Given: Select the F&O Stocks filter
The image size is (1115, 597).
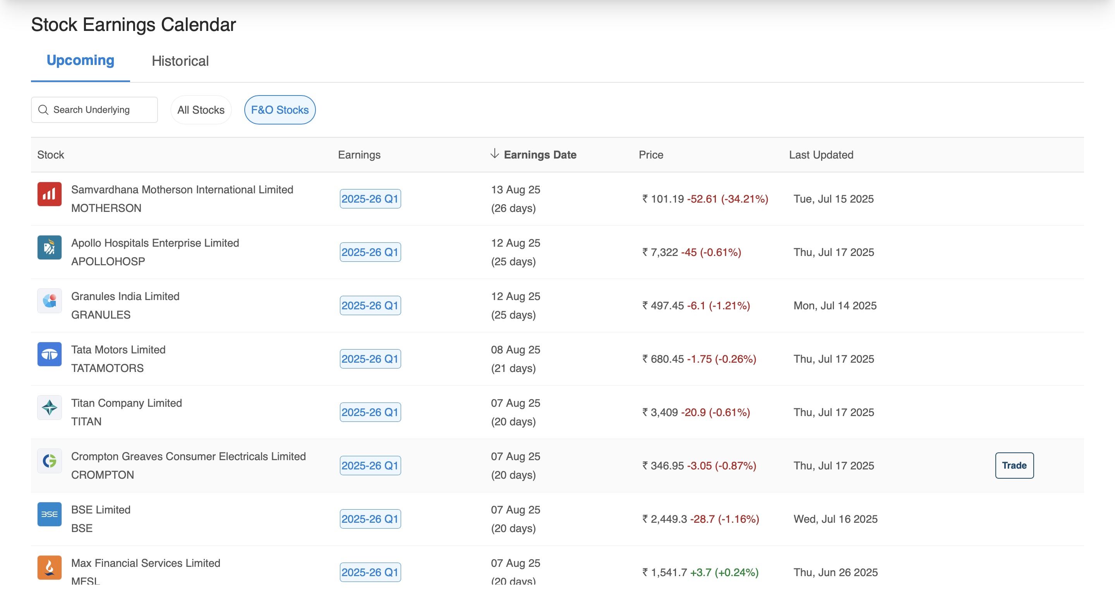Looking at the screenshot, I should coord(280,110).
